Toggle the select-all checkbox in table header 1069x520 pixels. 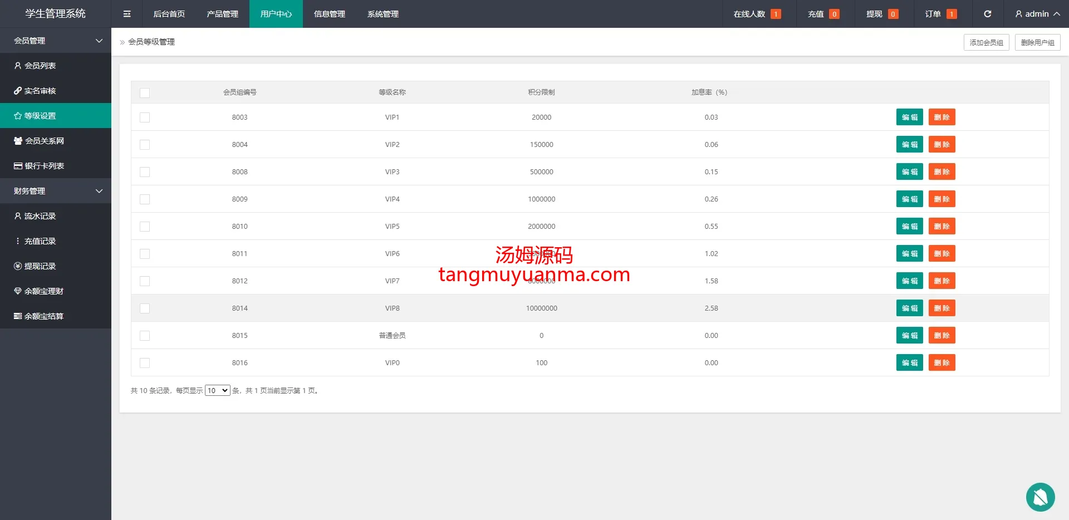145,93
